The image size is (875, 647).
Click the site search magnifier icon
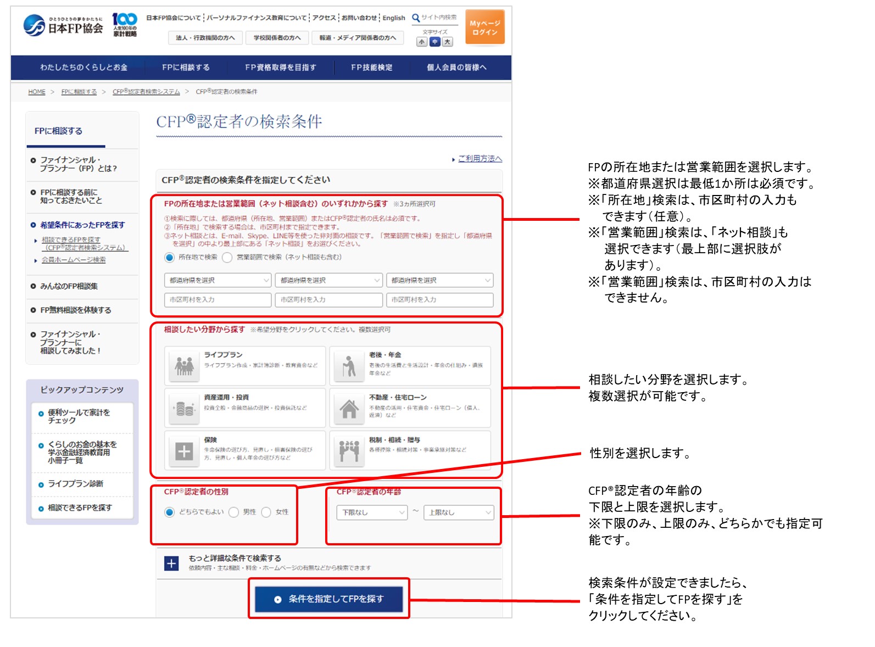416,18
